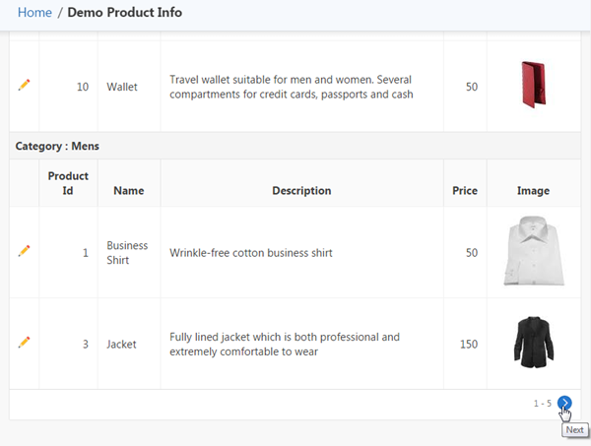This screenshot has height=446, width=591.
Task: Click the Jacket price value 150
Action: pos(468,345)
